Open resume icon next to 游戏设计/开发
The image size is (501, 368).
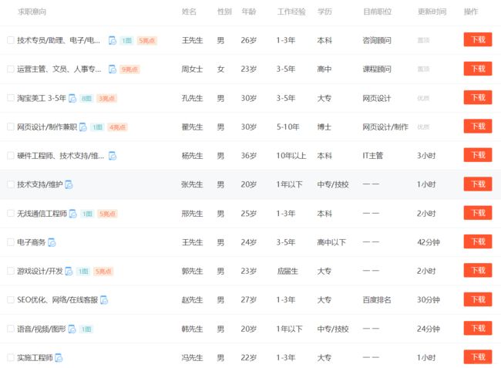(x=69, y=271)
